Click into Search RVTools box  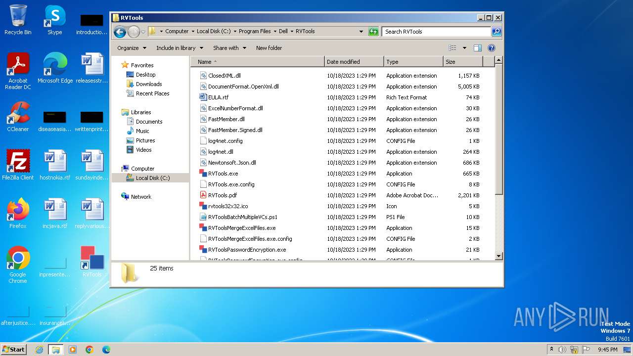(436, 32)
